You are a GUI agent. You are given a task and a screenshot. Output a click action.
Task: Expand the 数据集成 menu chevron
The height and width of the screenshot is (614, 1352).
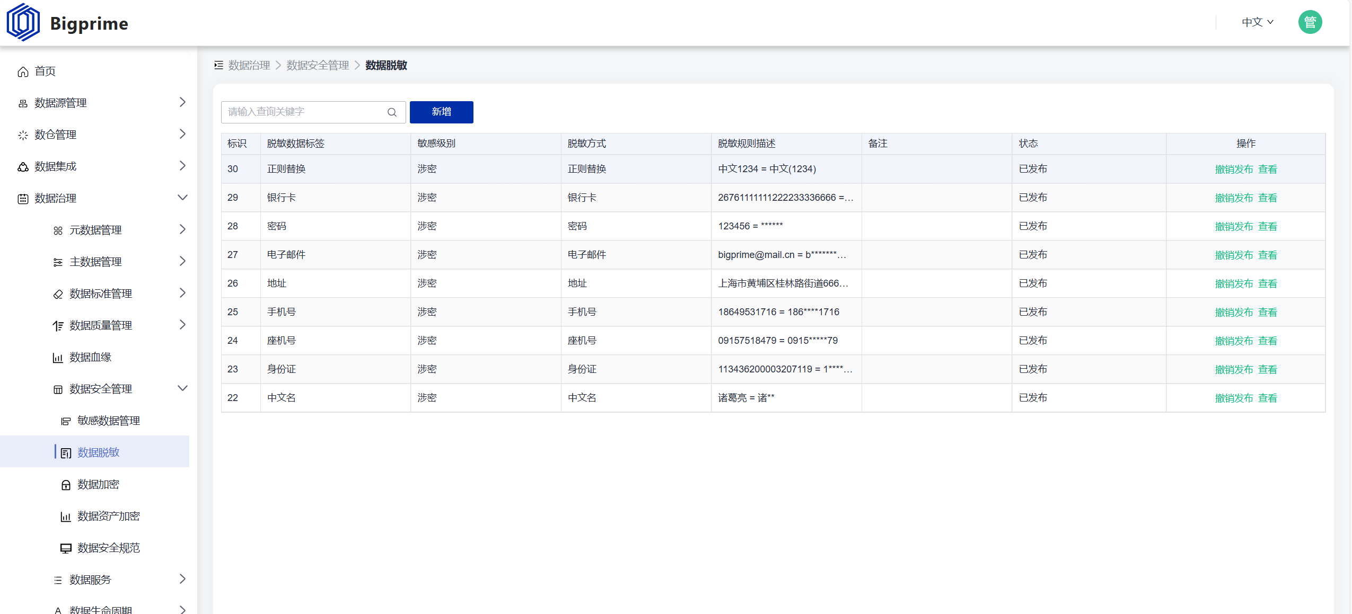pos(182,165)
